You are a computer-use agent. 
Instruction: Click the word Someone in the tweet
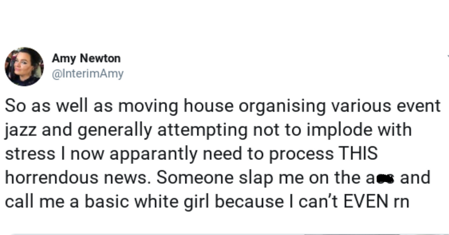tap(195, 177)
